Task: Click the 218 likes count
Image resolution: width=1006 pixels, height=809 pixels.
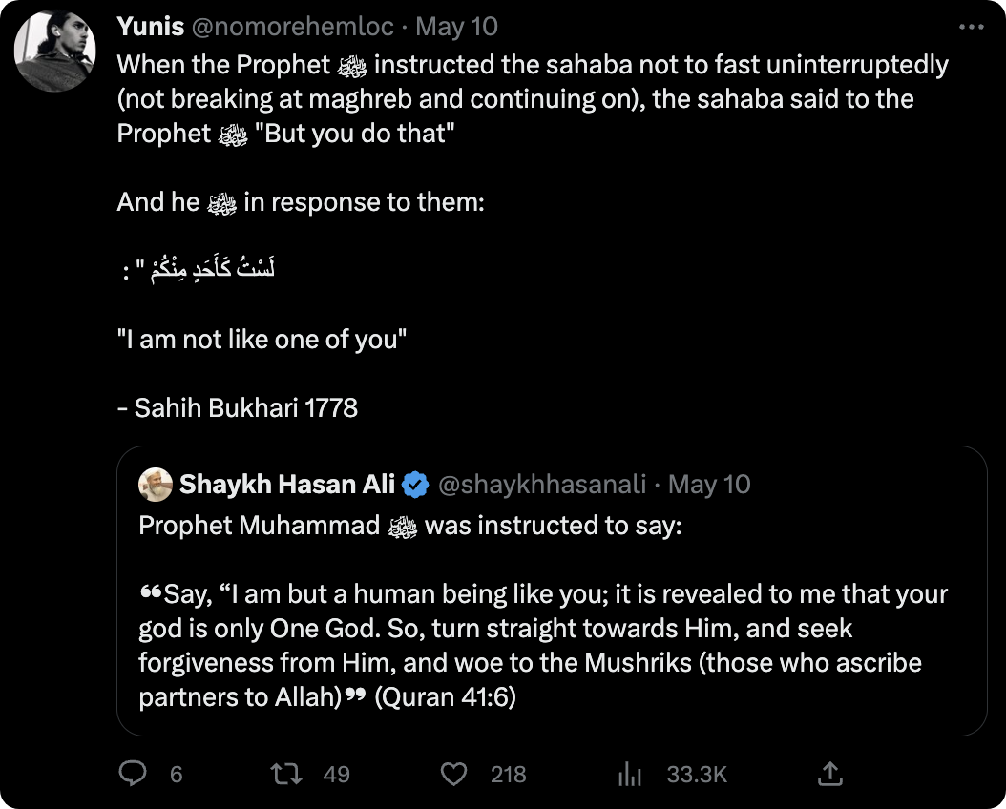Action: pos(508,774)
